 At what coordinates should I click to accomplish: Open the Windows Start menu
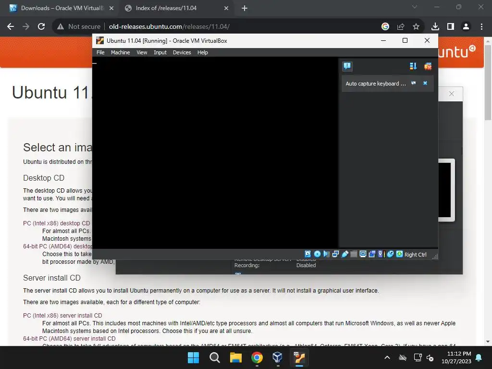pos(193,357)
